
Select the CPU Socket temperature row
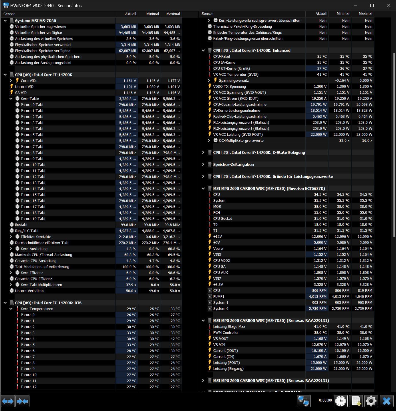click(x=287, y=218)
